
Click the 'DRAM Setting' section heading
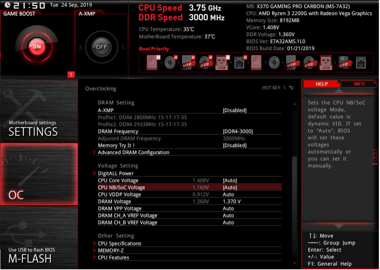click(x=116, y=103)
